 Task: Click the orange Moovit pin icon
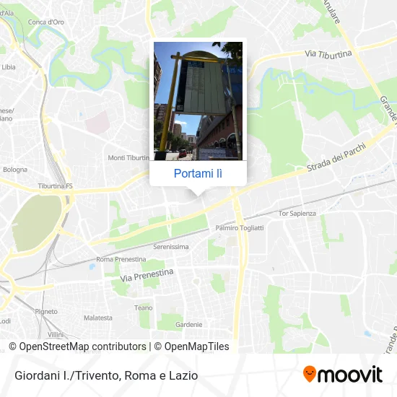tap(310, 374)
